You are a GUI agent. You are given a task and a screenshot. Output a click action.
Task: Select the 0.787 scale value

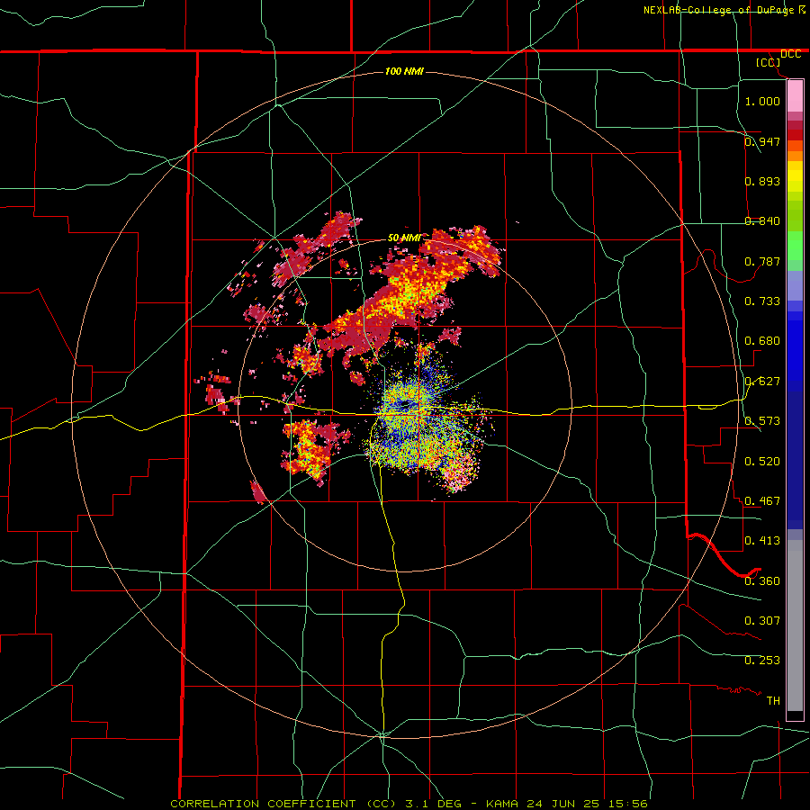(x=762, y=261)
